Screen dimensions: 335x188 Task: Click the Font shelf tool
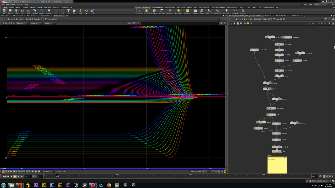coord(68,11)
